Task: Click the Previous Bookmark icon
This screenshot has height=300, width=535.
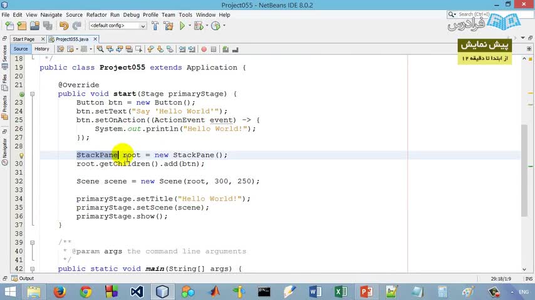Action: click(x=150, y=49)
